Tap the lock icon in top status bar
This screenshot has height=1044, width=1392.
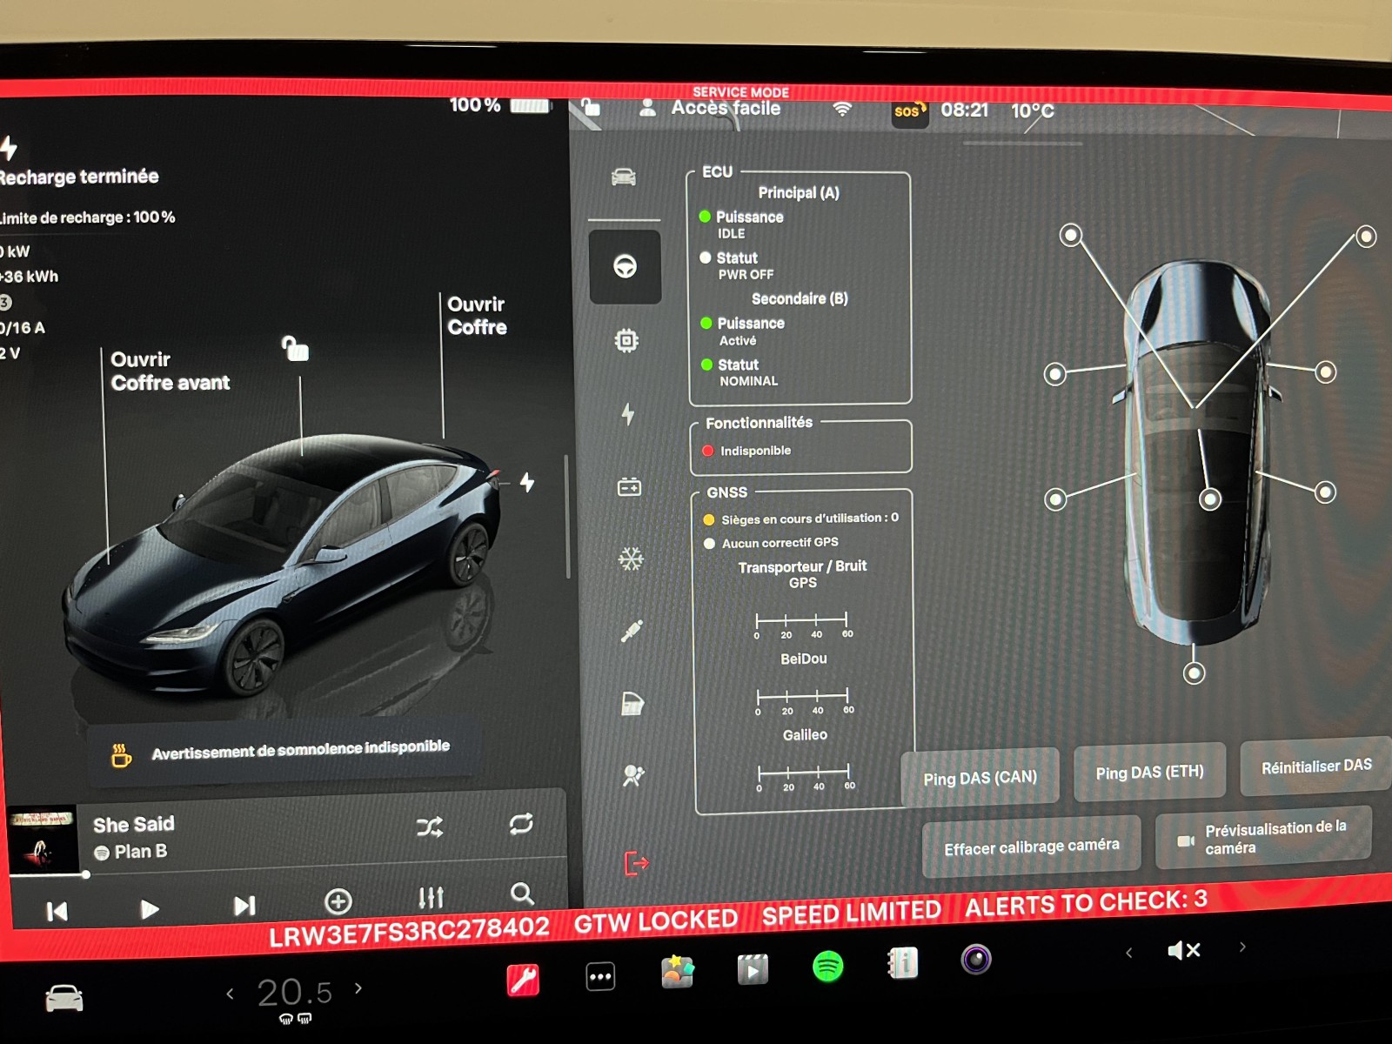point(591,106)
